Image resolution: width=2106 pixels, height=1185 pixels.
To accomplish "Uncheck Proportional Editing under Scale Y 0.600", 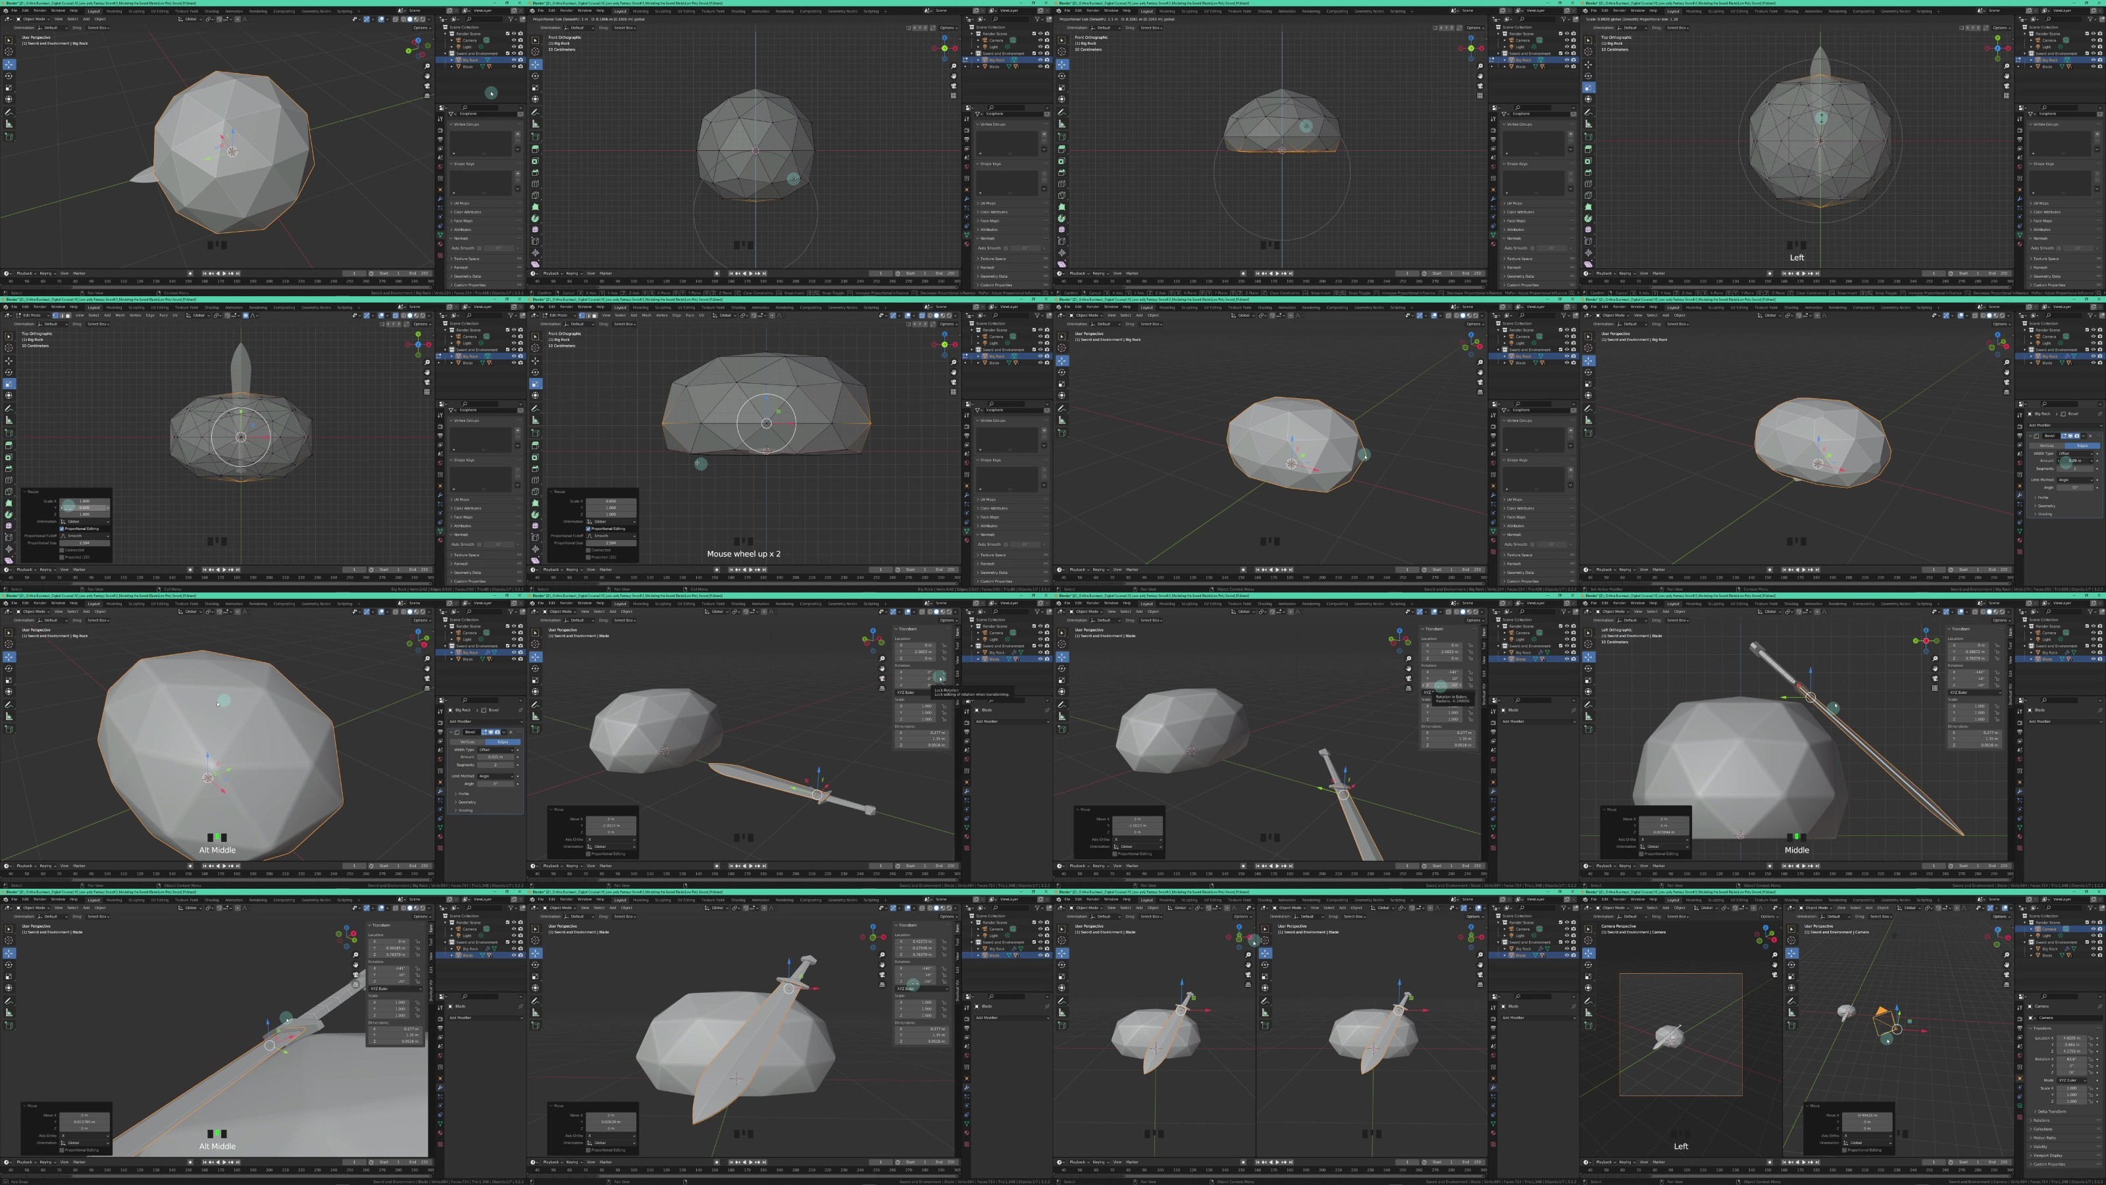I will pos(62,528).
